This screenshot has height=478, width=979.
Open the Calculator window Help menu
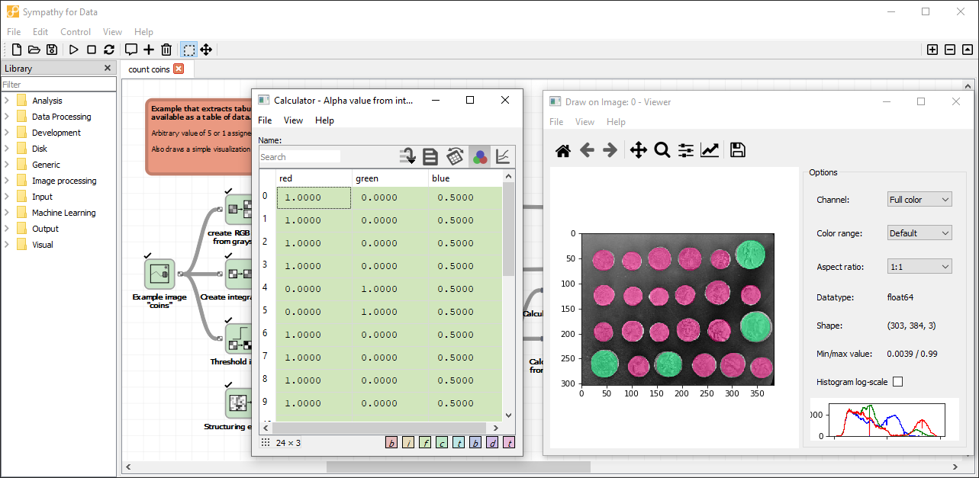pos(324,120)
